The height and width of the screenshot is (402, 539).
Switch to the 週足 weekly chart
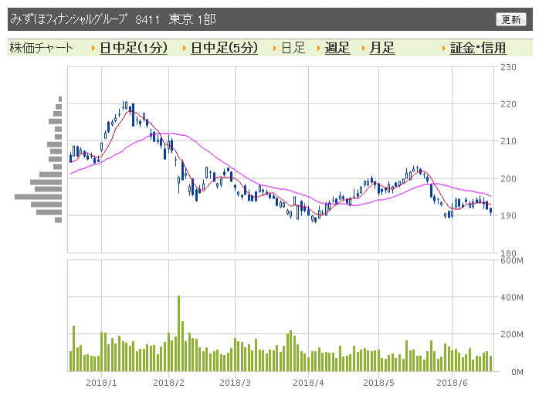coord(337,48)
